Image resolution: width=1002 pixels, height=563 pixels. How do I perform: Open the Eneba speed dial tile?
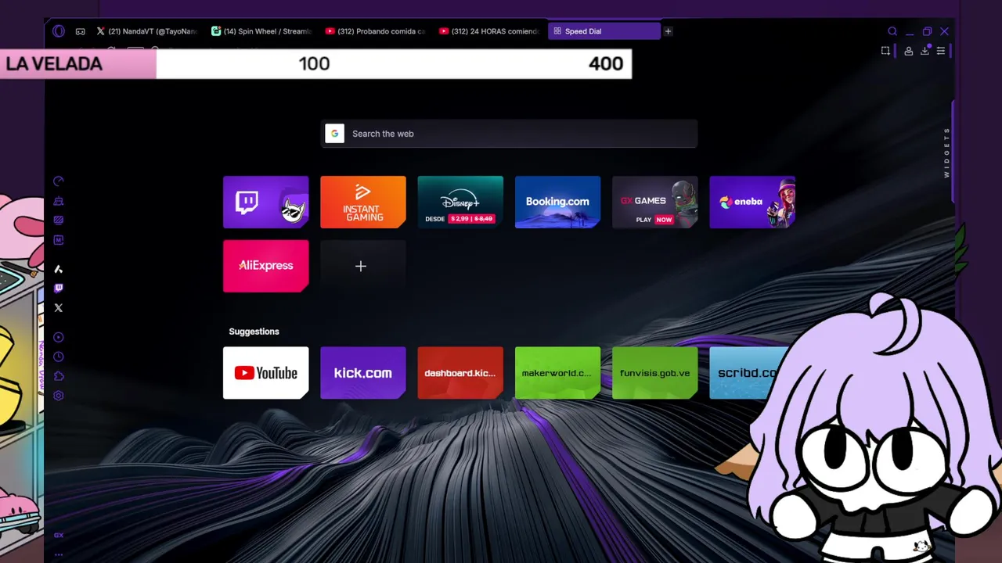click(752, 202)
